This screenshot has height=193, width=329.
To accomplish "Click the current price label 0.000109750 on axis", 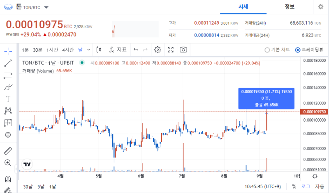I will click(314, 111).
